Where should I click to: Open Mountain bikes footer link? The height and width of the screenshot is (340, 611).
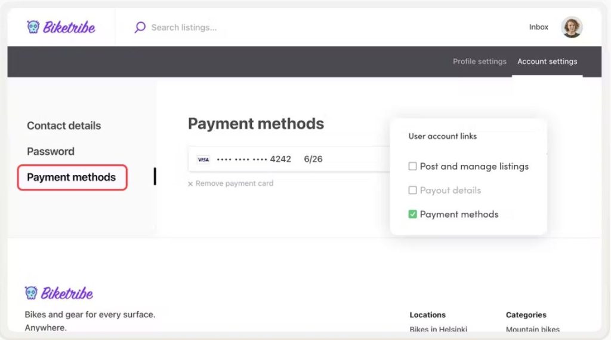532,329
